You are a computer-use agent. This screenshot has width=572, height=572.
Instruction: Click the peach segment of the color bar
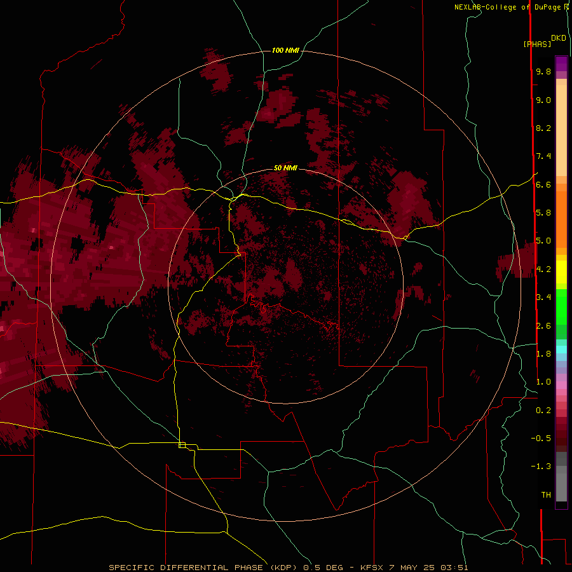pyautogui.click(x=561, y=130)
